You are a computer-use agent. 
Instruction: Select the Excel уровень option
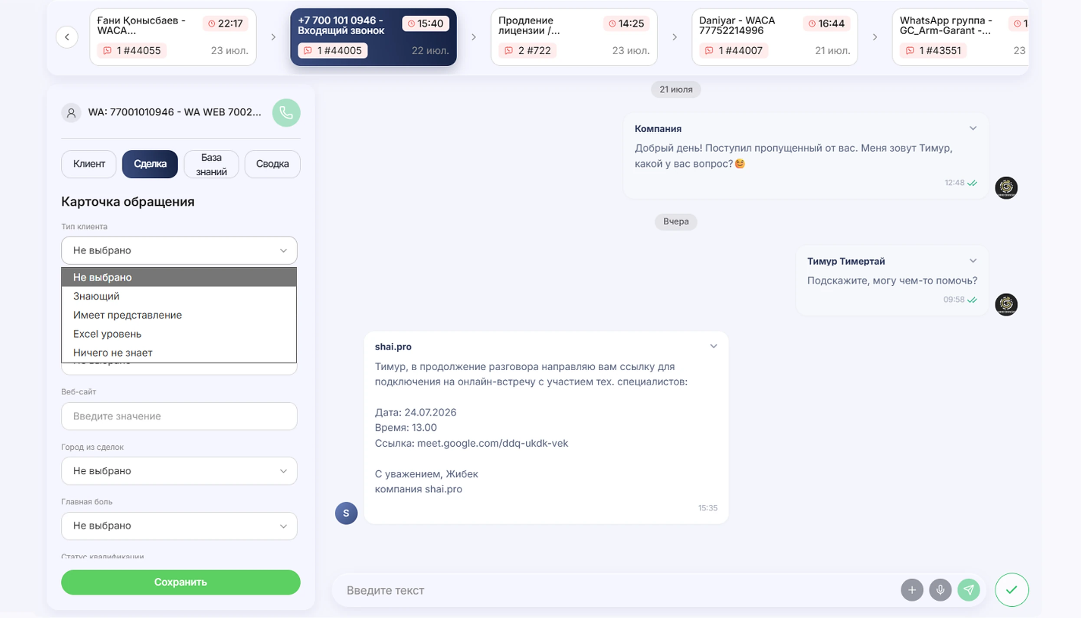coord(179,334)
